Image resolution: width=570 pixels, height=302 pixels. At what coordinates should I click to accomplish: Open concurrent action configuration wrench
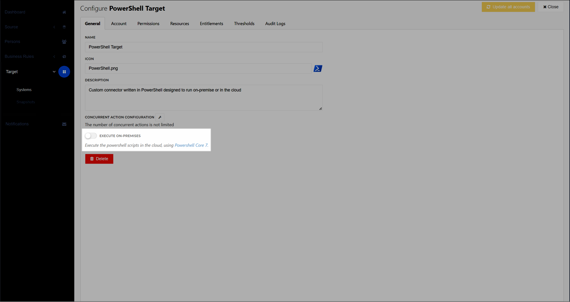[x=160, y=117]
